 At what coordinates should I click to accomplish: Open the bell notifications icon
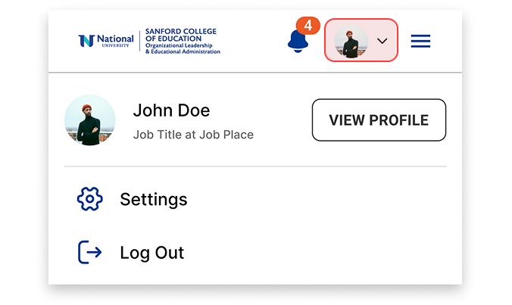pyautogui.click(x=298, y=41)
